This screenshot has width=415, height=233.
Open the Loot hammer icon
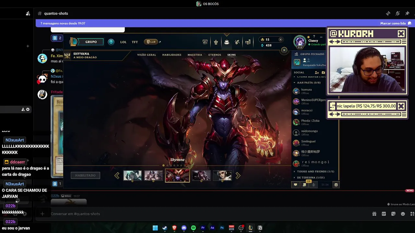(237, 42)
